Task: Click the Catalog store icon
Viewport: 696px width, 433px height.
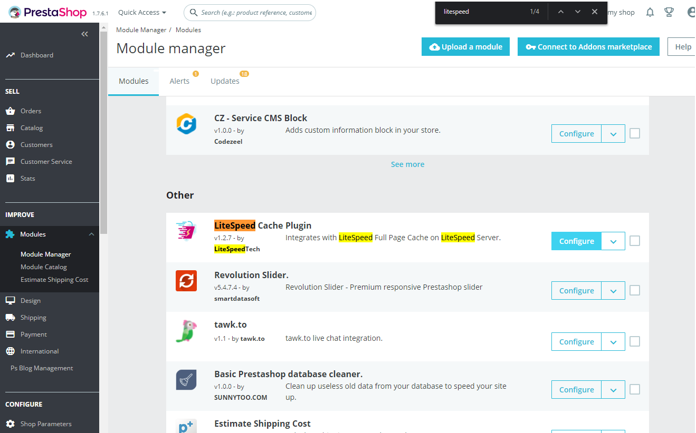Action: (10, 127)
